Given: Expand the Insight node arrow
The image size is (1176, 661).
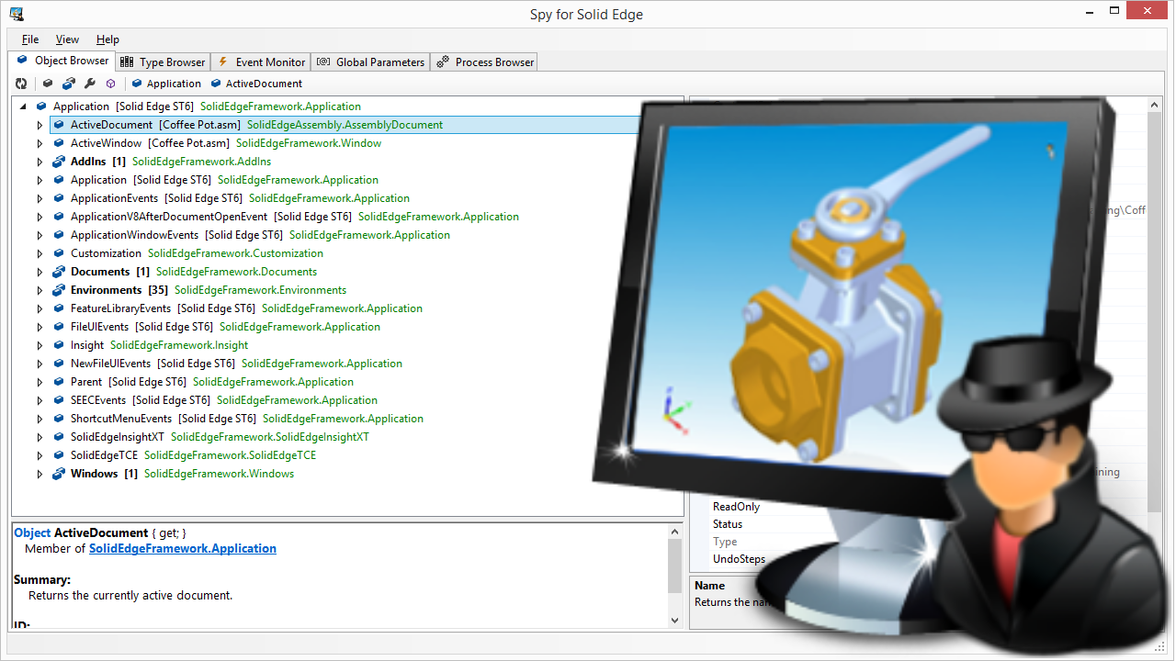Looking at the screenshot, I should tap(40, 345).
